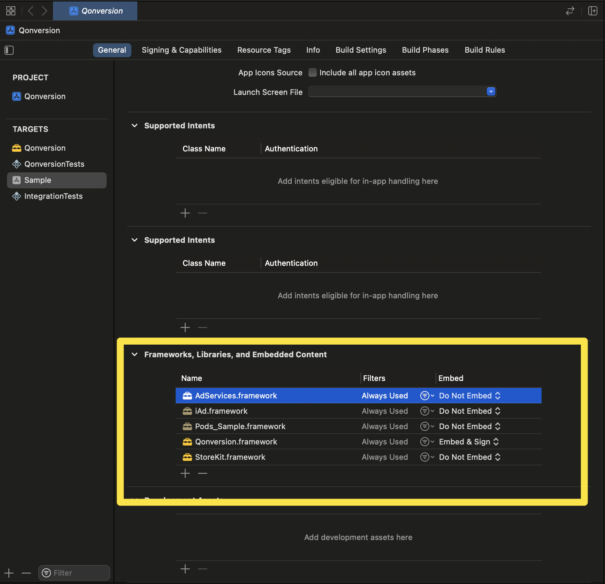
Task: Change Qonversion.framework Embed & Sign option
Action: pyautogui.click(x=469, y=442)
